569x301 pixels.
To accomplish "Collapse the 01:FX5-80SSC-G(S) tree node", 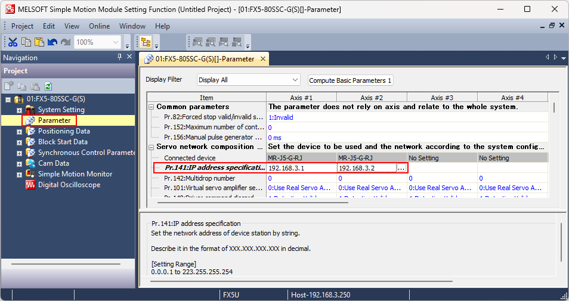I will pyautogui.click(x=8, y=100).
